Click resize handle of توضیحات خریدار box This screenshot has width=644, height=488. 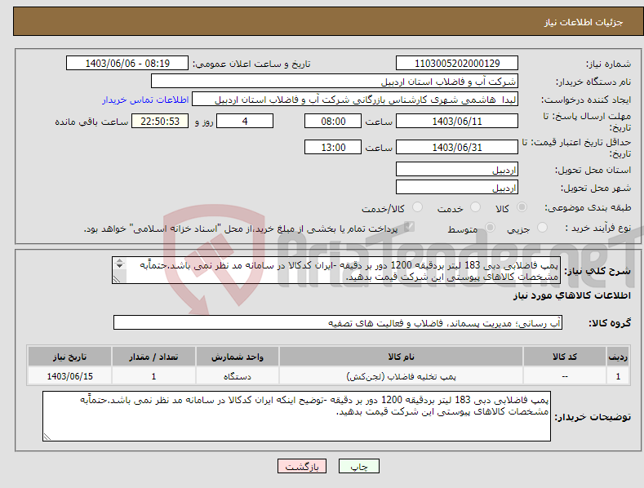(x=47, y=437)
